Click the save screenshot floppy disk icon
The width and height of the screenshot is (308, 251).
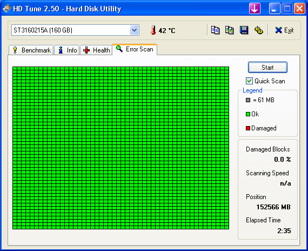(244, 30)
